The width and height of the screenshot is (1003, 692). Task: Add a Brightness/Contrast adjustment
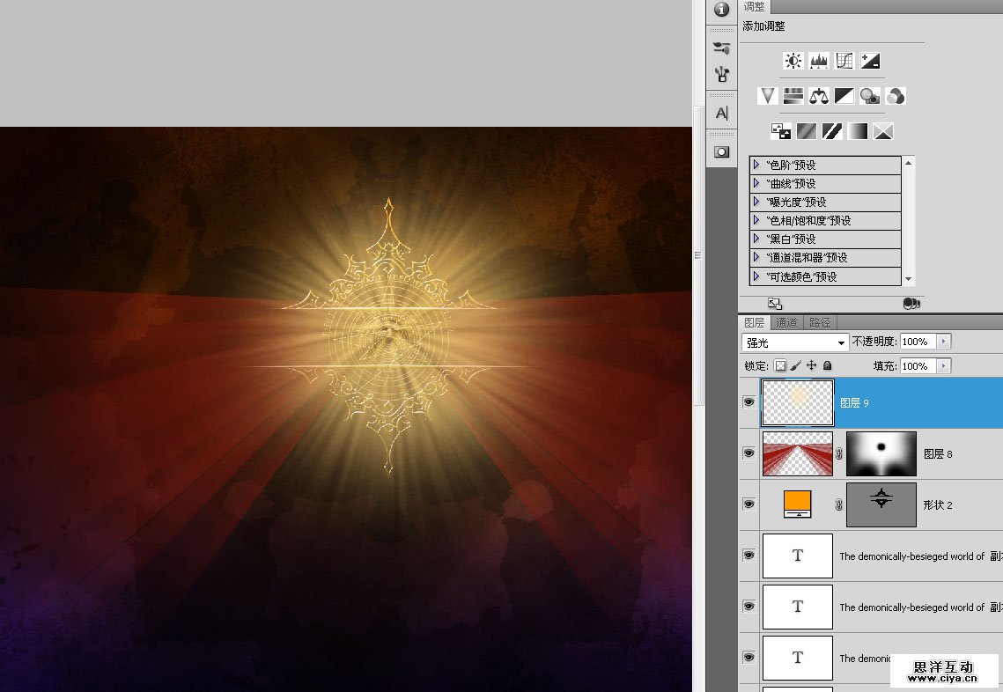click(x=793, y=61)
